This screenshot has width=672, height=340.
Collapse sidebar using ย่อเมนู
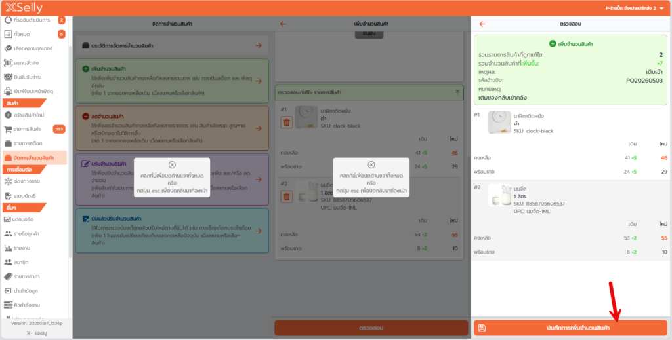36,333
